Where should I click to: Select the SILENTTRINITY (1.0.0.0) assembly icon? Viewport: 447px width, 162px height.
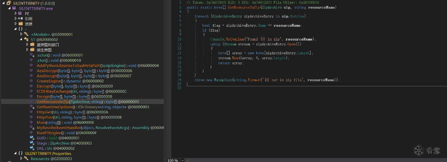click(x=9, y=3)
